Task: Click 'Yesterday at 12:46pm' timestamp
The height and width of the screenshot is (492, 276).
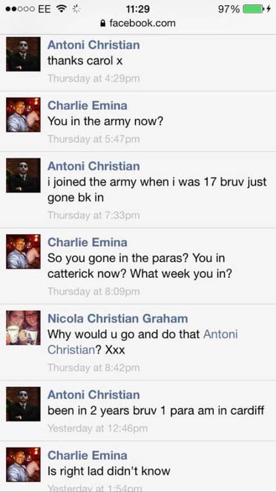Action: (97, 428)
